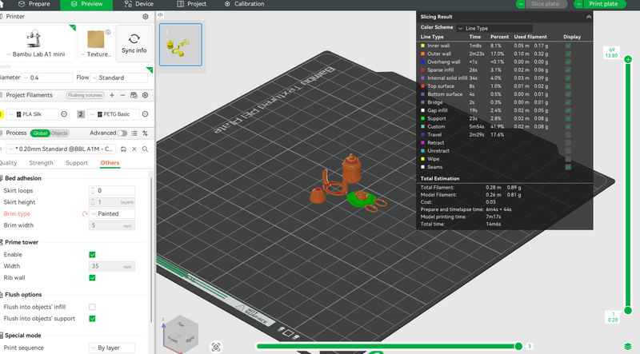
Task: Open PLA Silk filament dropdown
Action: coord(33,114)
